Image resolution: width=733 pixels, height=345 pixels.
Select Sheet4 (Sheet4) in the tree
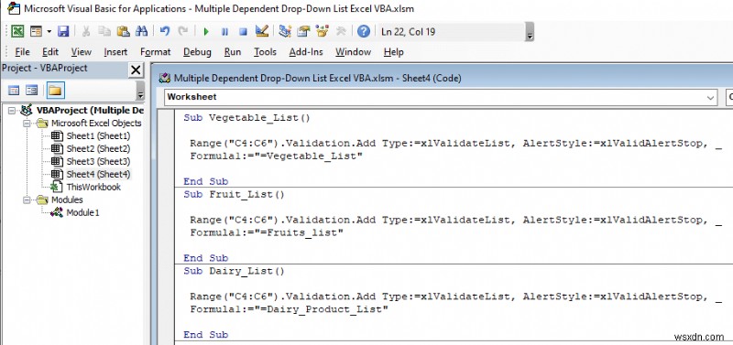click(98, 174)
